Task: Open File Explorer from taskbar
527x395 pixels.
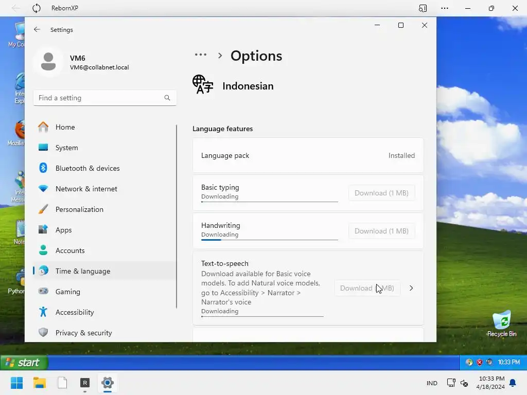Action: pos(39,383)
